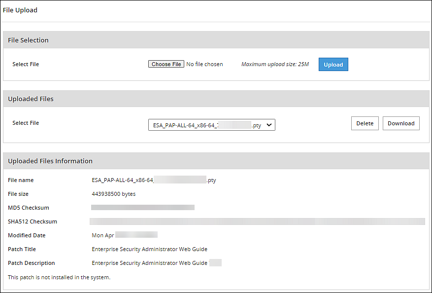Click the Maximum upload size 25M notice

point(274,64)
